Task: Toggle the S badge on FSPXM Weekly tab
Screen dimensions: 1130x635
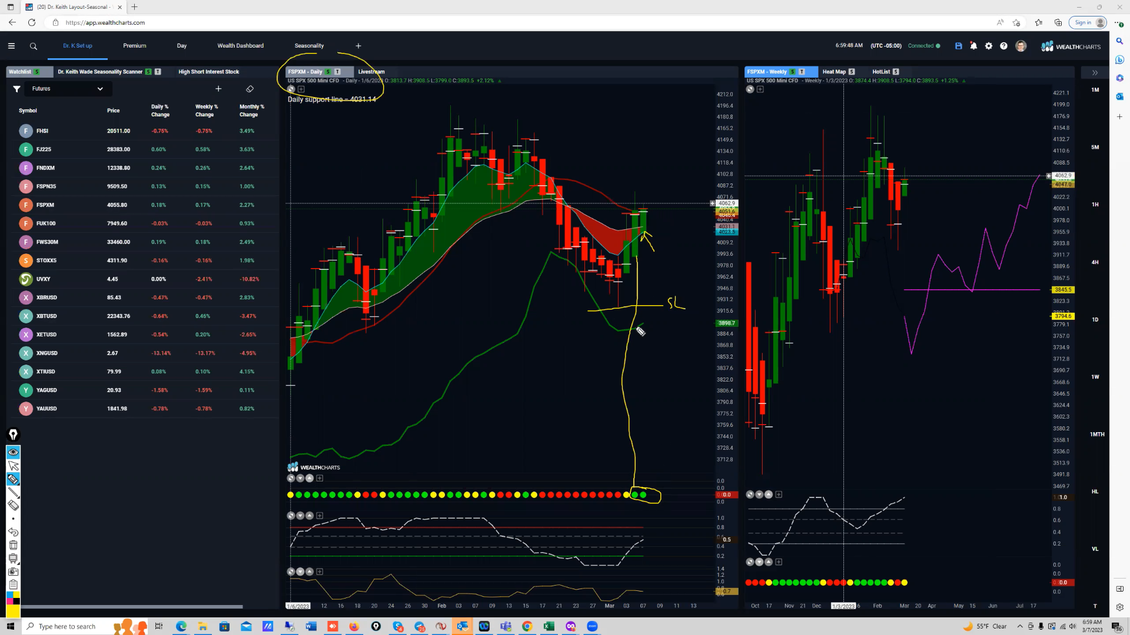Action: tap(792, 72)
